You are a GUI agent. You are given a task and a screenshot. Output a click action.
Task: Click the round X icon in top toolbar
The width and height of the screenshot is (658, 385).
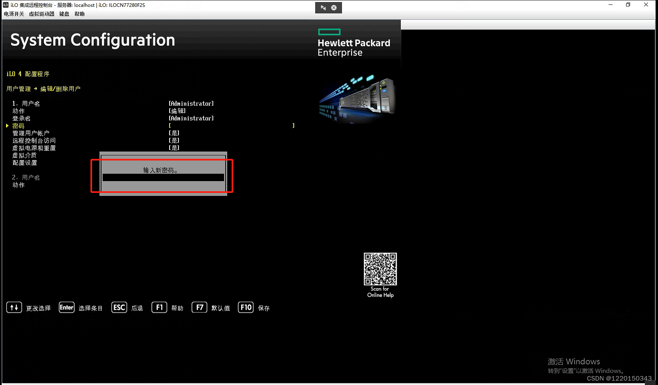click(x=334, y=8)
